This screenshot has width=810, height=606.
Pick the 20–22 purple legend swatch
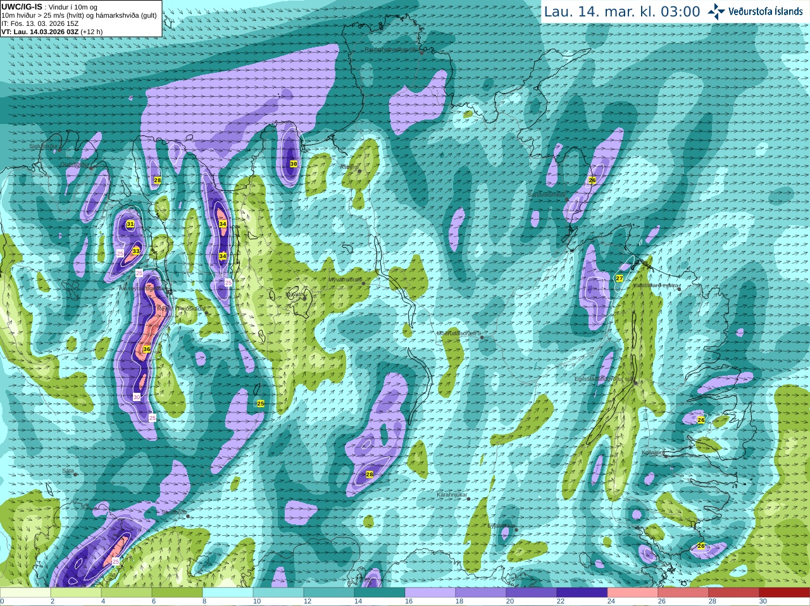[x=532, y=593]
